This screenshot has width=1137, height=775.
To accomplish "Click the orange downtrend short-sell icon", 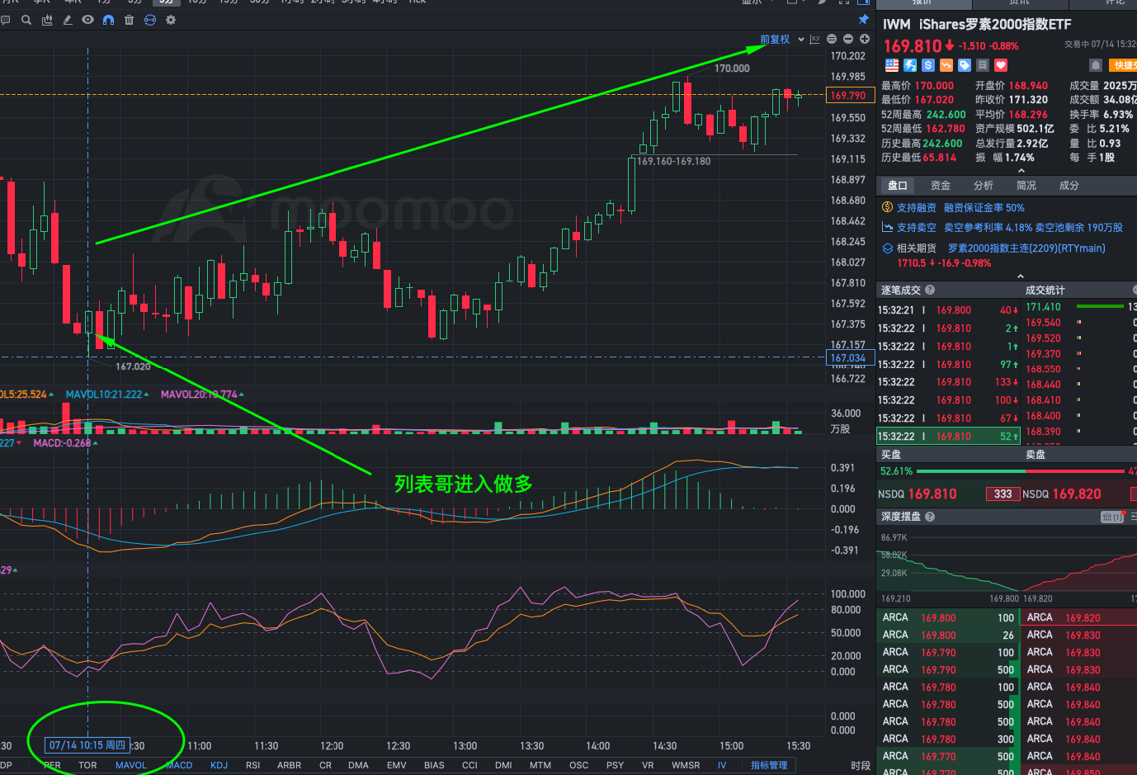I will [x=946, y=65].
